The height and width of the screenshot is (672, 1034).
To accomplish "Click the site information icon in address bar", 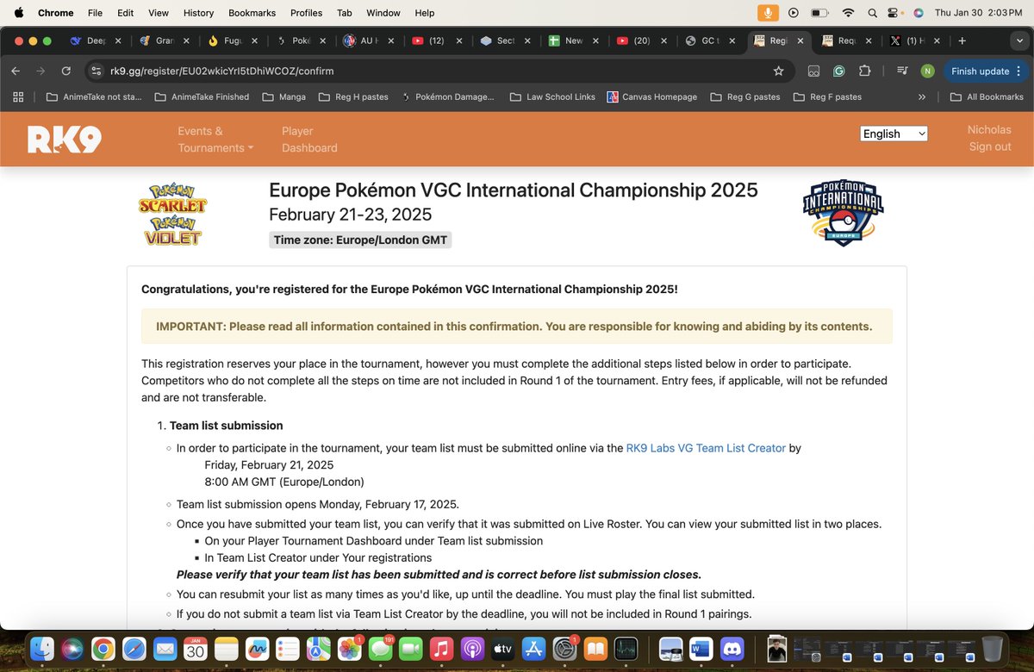I will [x=97, y=72].
